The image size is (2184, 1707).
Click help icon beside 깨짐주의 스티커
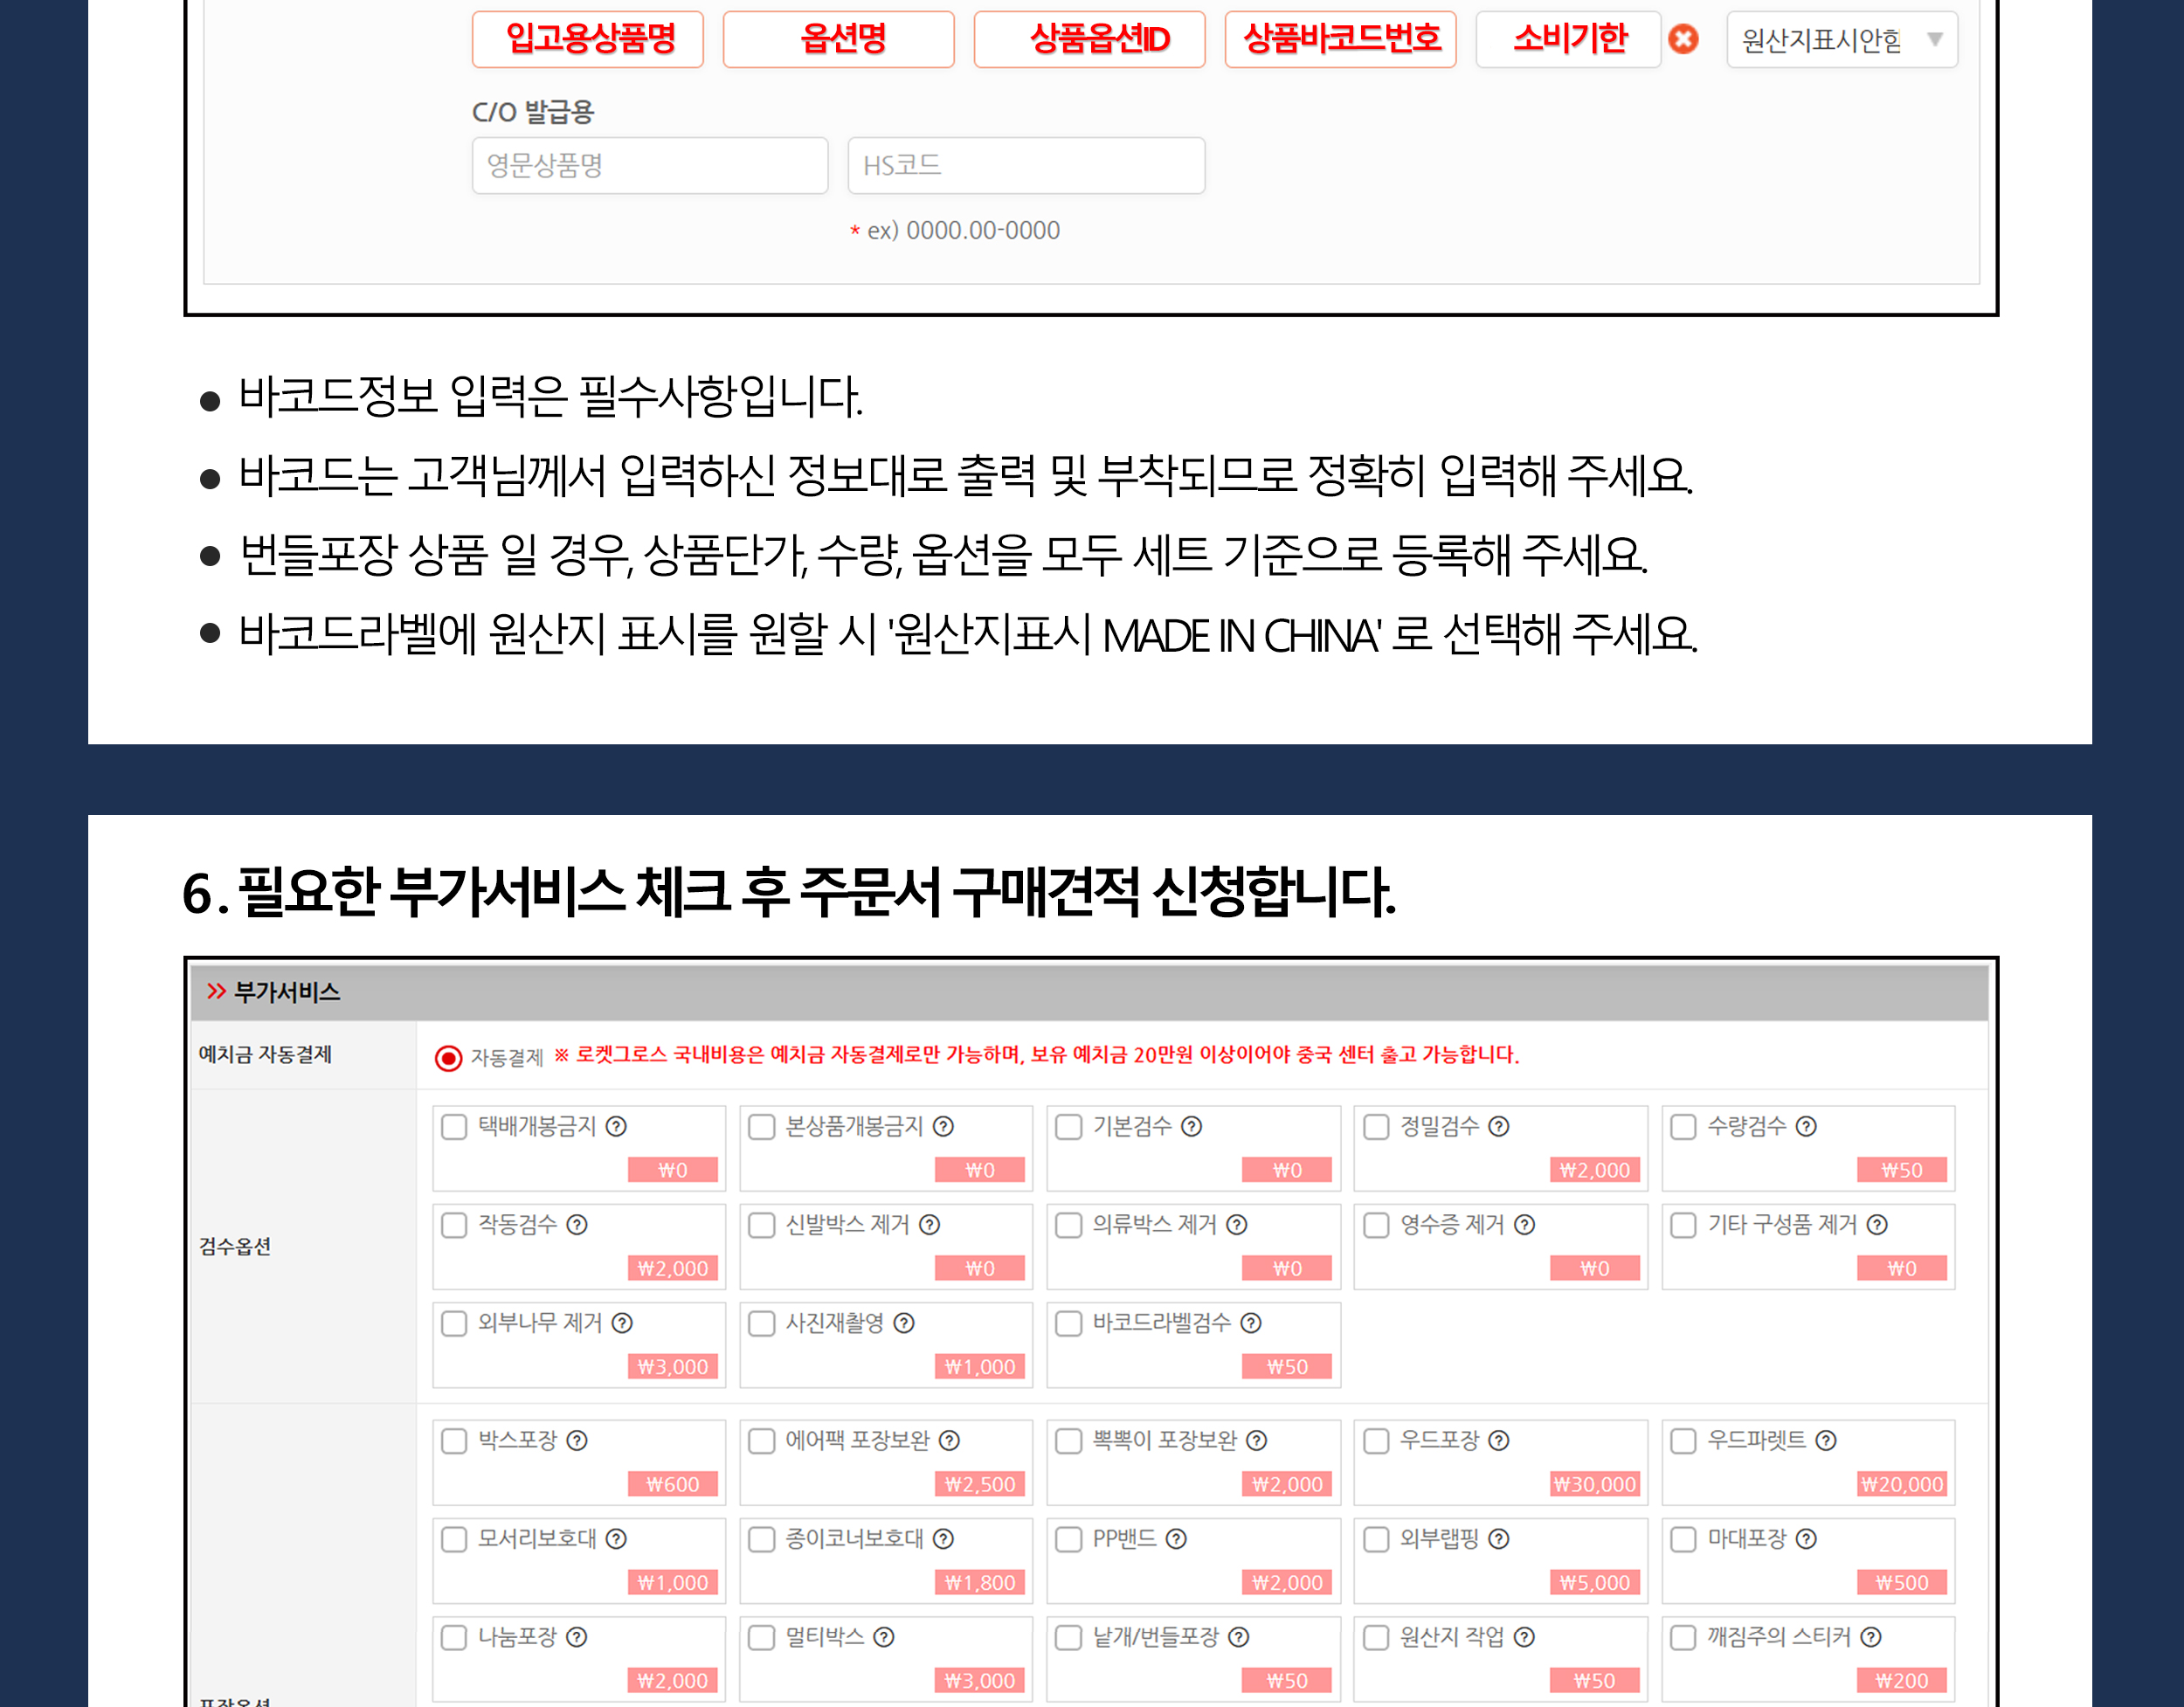[1870, 1637]
